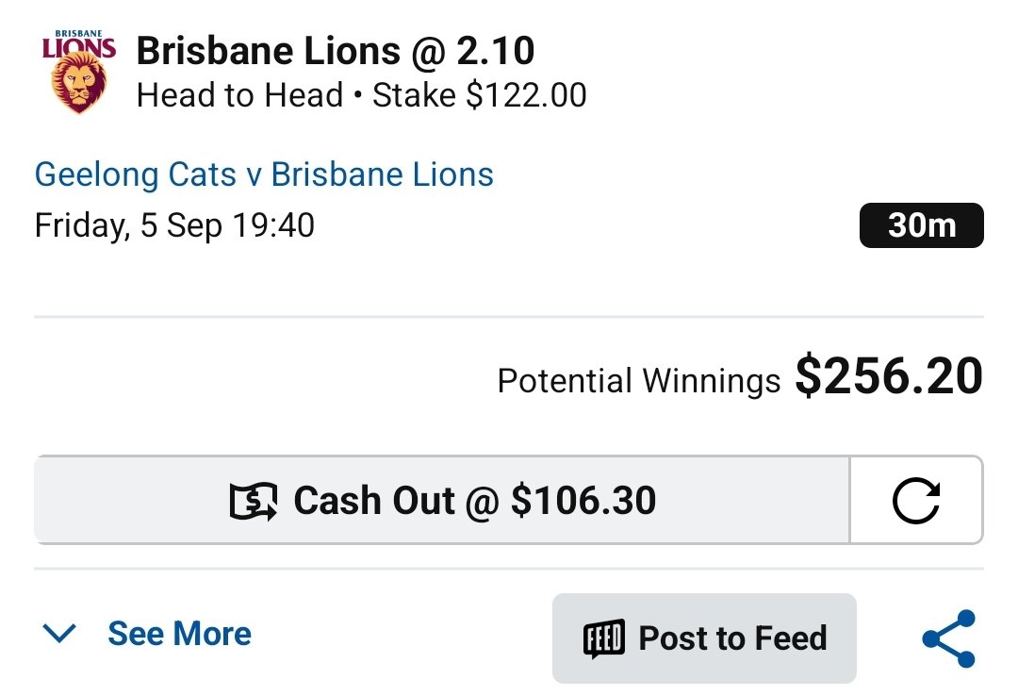1018x696 pixels.
Task: Tap the Potential Winnings label
Action: tap(638, 381)
